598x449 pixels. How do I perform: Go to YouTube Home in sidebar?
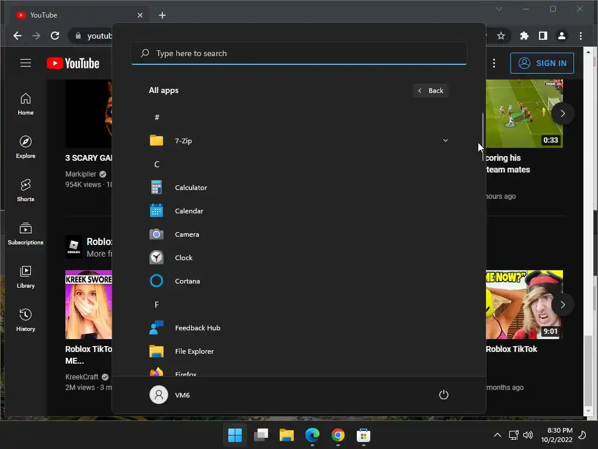26,104
